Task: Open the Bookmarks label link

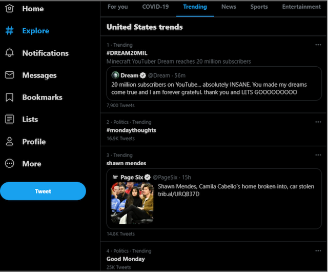Action: point(42,97)
